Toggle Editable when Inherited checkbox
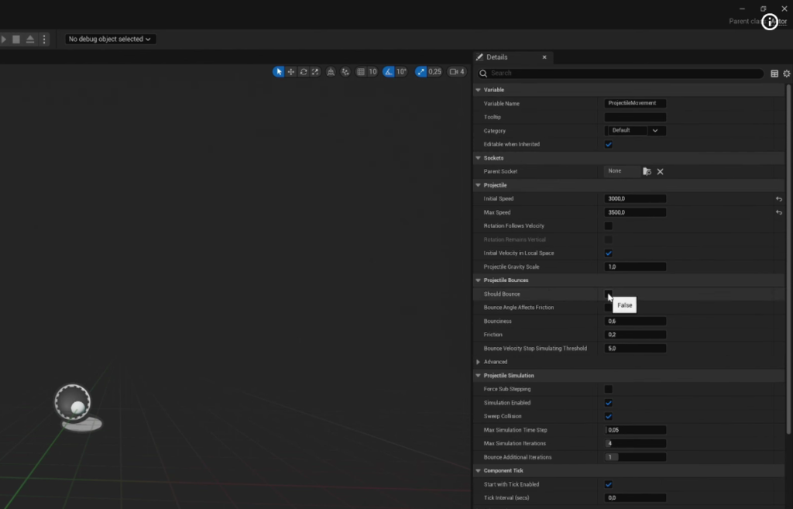This screenshot has width=793, height=509. click(x=609, y=144)
